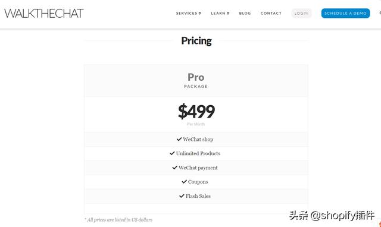The image size is (381, 227).
Task: Click the partially visible search icon
Action: 380,13
